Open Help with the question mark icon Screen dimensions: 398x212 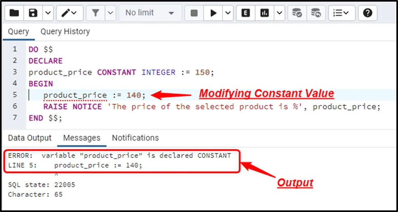click(x=368, y=13)
